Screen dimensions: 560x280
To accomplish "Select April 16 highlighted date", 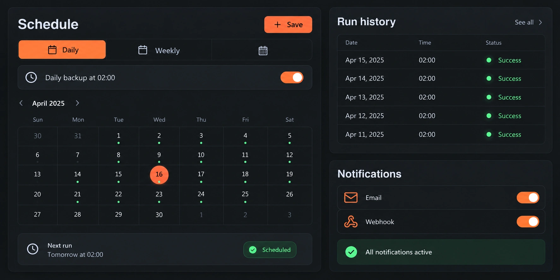I will [159, 175].
